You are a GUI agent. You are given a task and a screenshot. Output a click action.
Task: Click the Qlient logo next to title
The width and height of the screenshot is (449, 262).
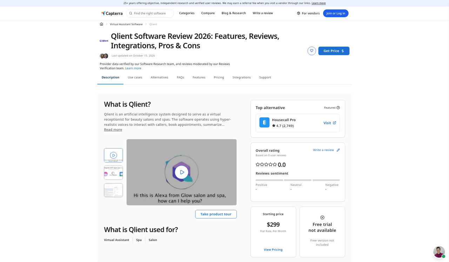click(x=104, y=41)
